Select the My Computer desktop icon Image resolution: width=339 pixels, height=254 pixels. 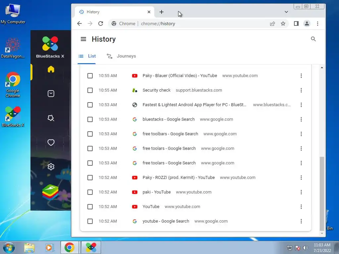click(13, 14)
